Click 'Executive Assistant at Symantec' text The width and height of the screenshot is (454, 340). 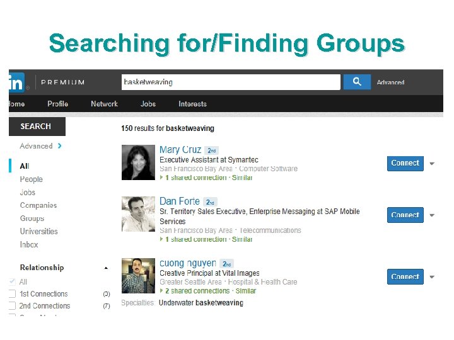point(209,160)
